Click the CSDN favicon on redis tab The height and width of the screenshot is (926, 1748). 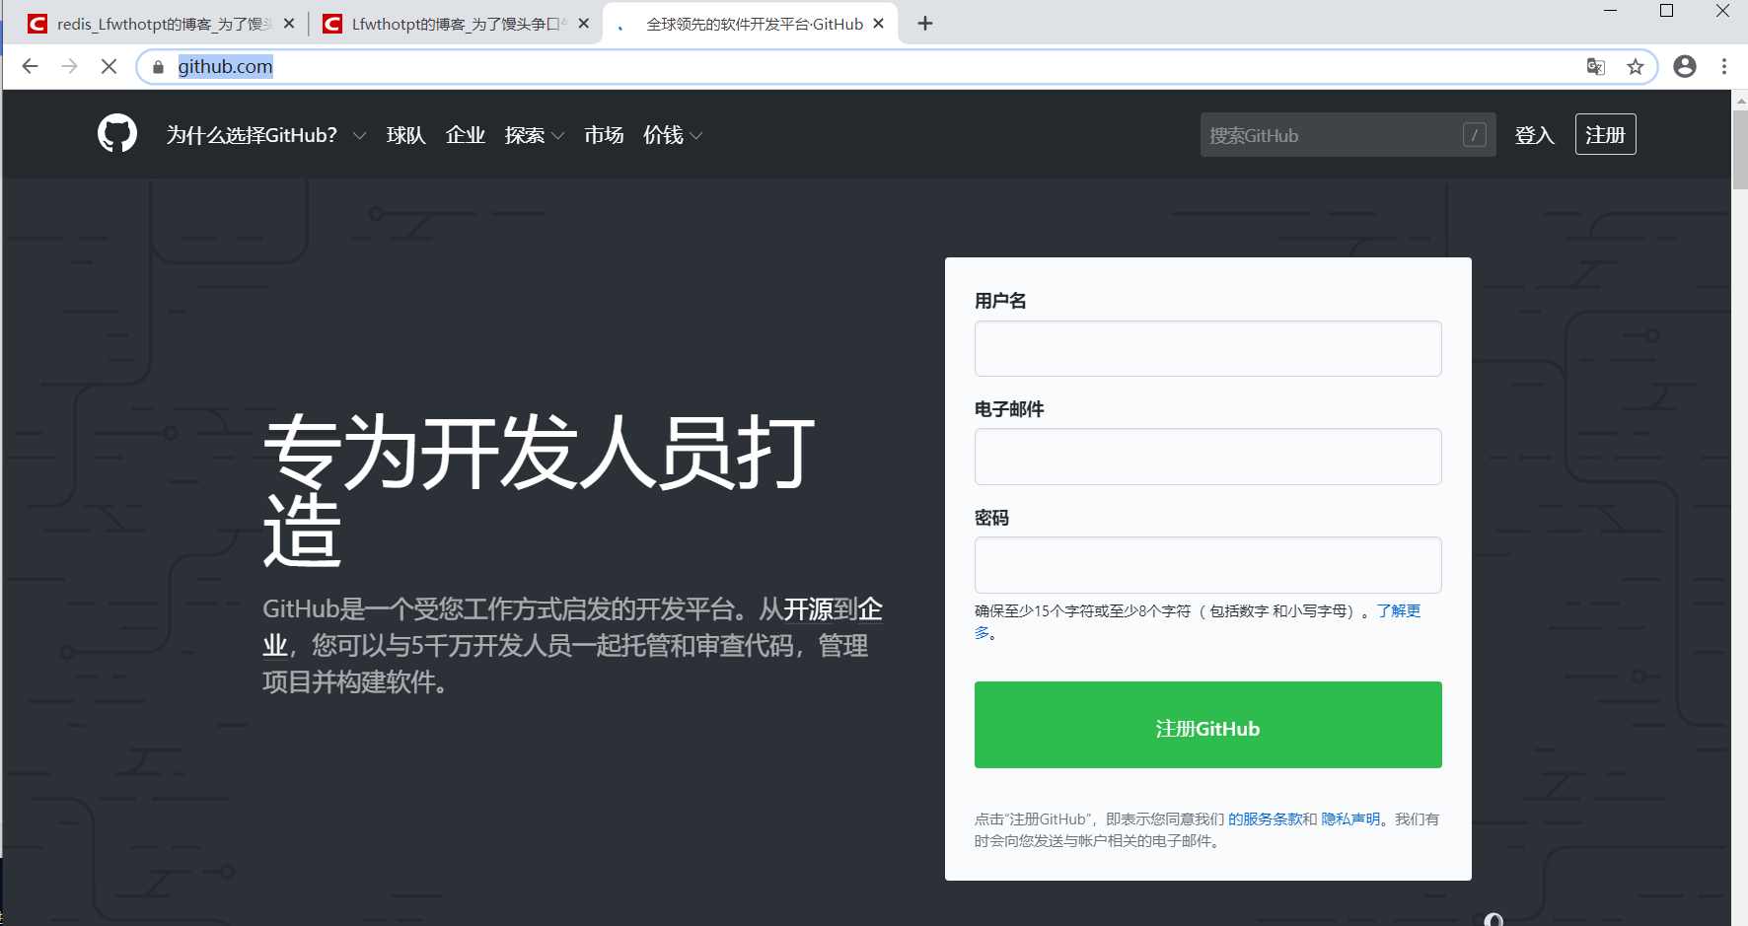point(37,24)
